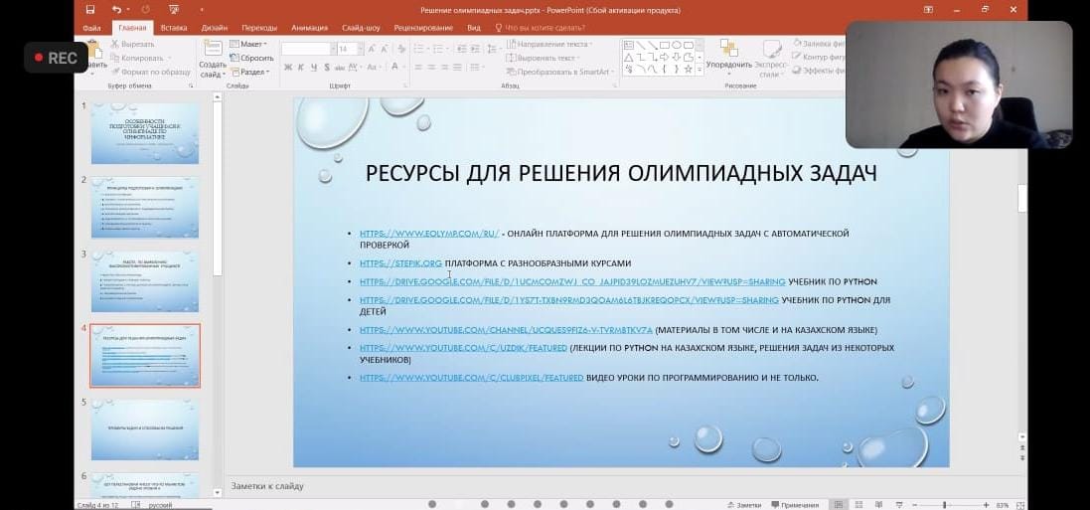Align text right
The width and height of the screenshot is (1090, 510).
(x=445, y=68)
